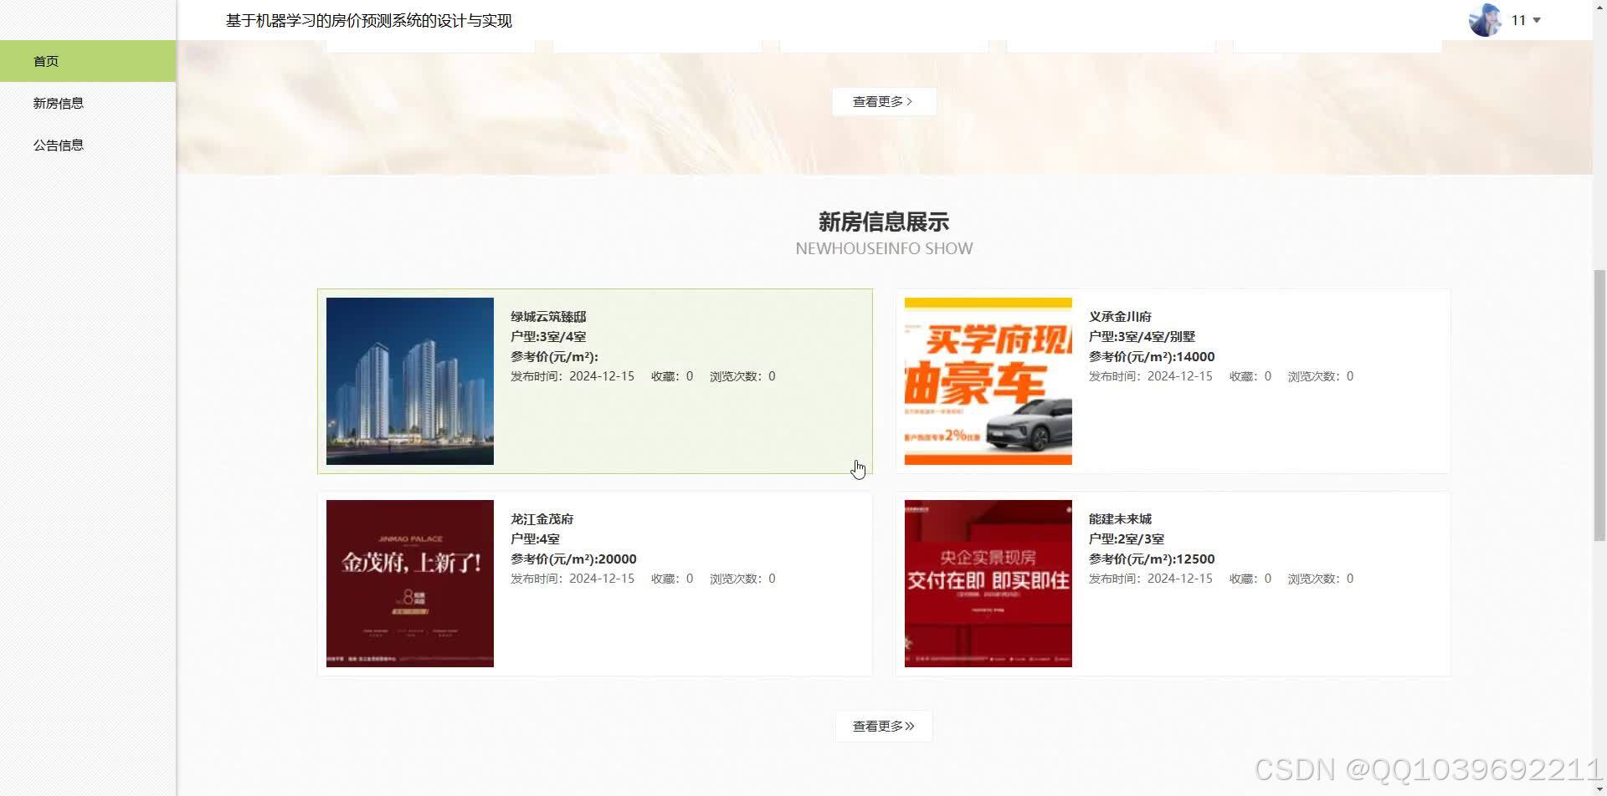The image size is (1607, 796).
Task: Click the page title 基于机器学习的房价预测系统的设计与实现
Action: click(x=369, y=21)
